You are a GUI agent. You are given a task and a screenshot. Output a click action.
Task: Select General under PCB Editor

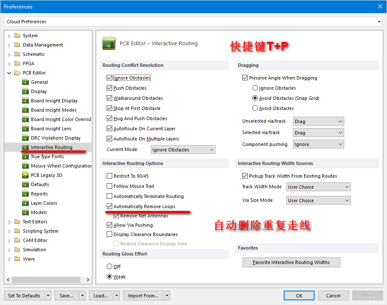[x=39, y=82]
